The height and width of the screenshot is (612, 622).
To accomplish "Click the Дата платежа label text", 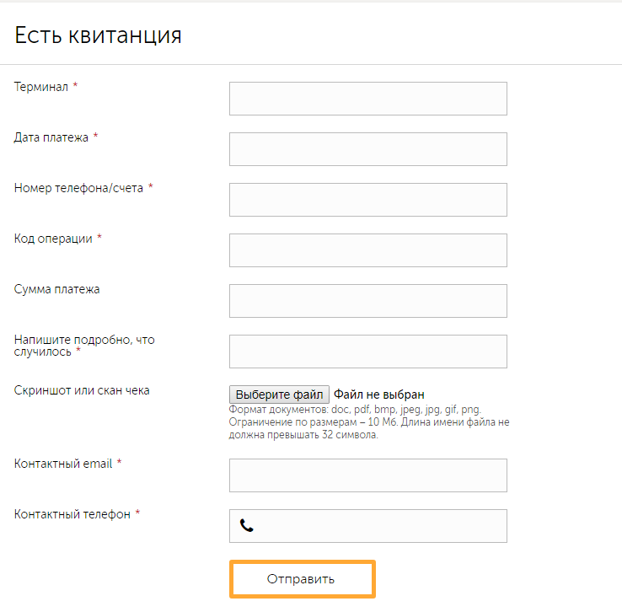I will click(51, 137).
